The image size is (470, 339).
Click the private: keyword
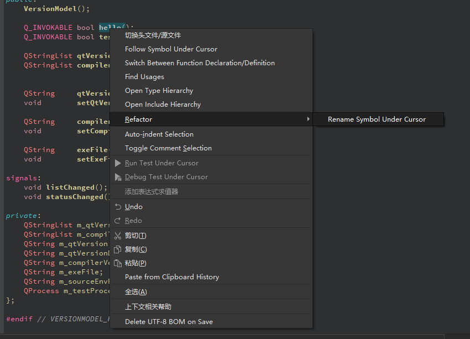point(23,216)
